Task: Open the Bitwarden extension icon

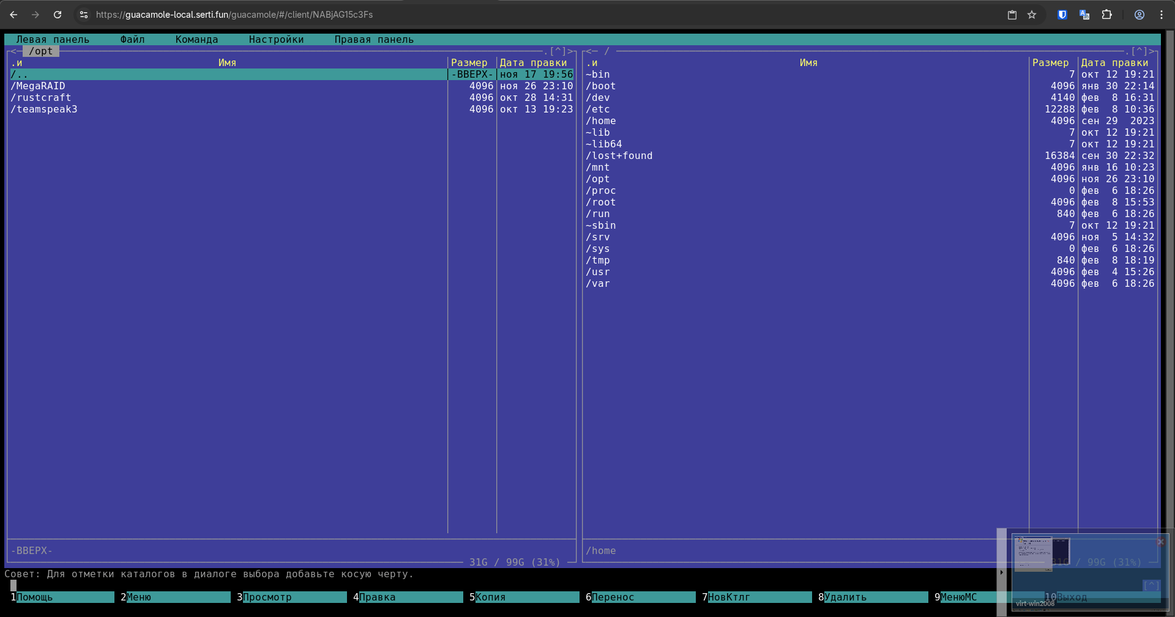Action: (1062, 15)
